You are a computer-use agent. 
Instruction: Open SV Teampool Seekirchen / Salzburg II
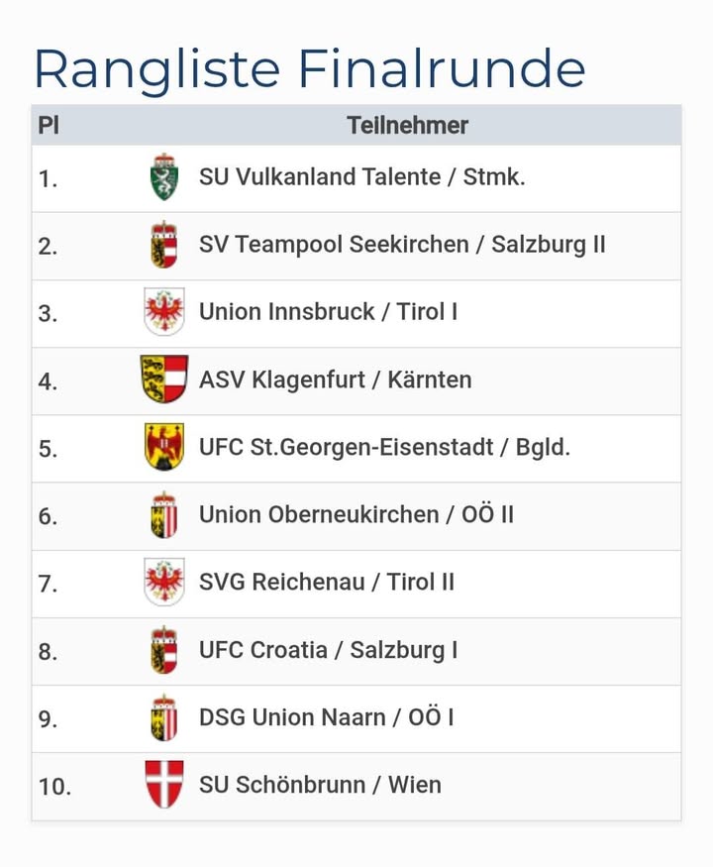click(x=402, y=245)
